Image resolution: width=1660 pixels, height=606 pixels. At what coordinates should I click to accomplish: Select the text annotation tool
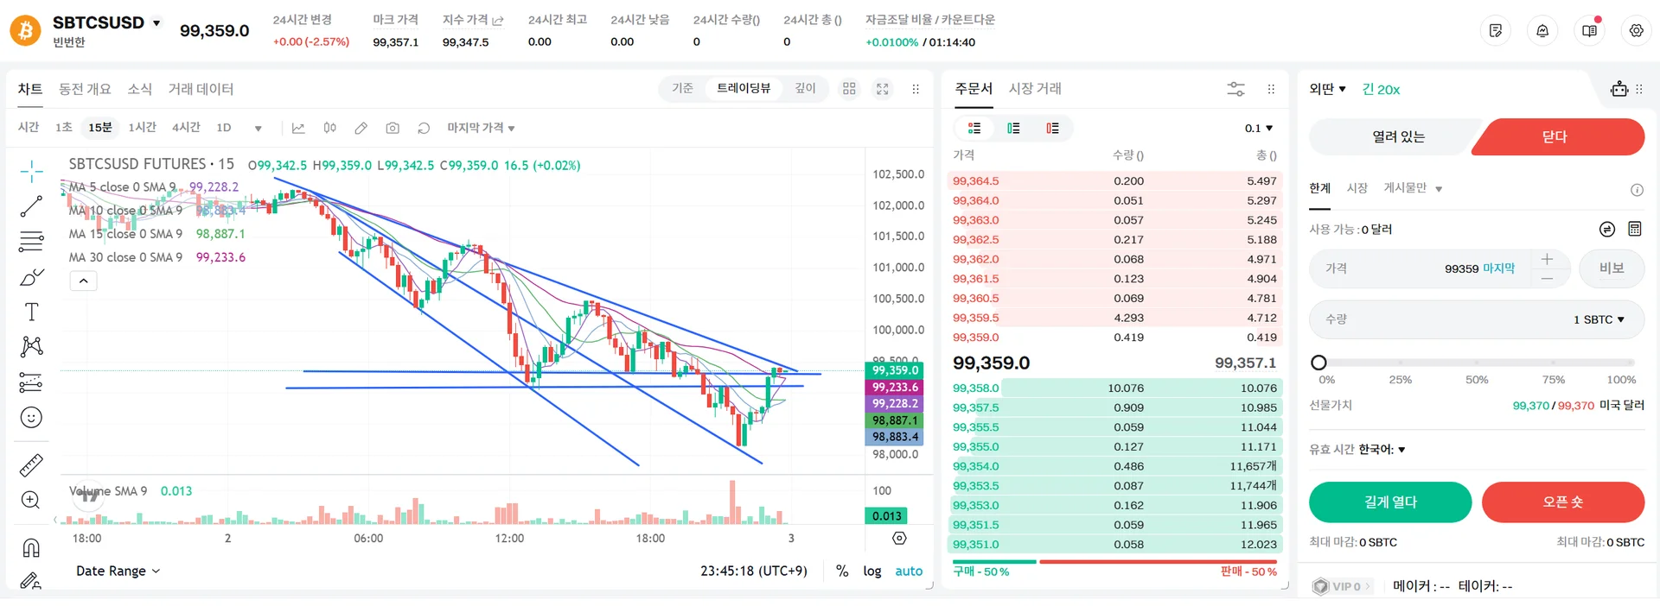(31, 312)
